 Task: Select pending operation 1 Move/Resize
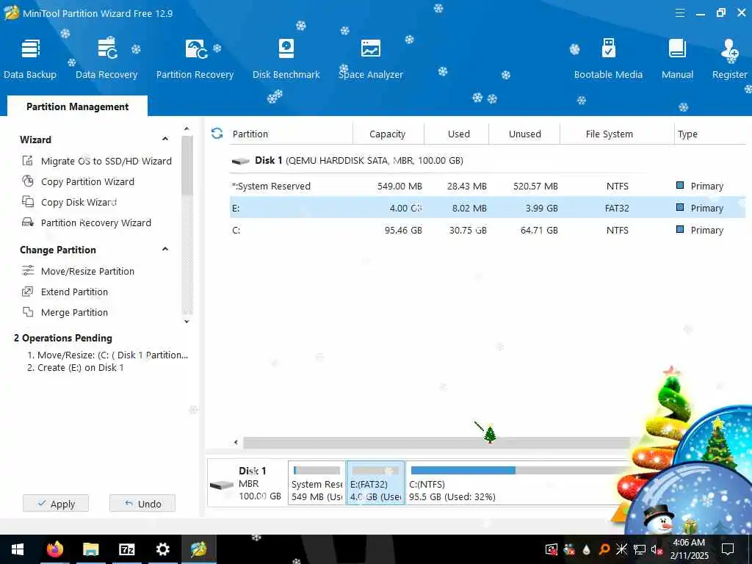point(107,355)
